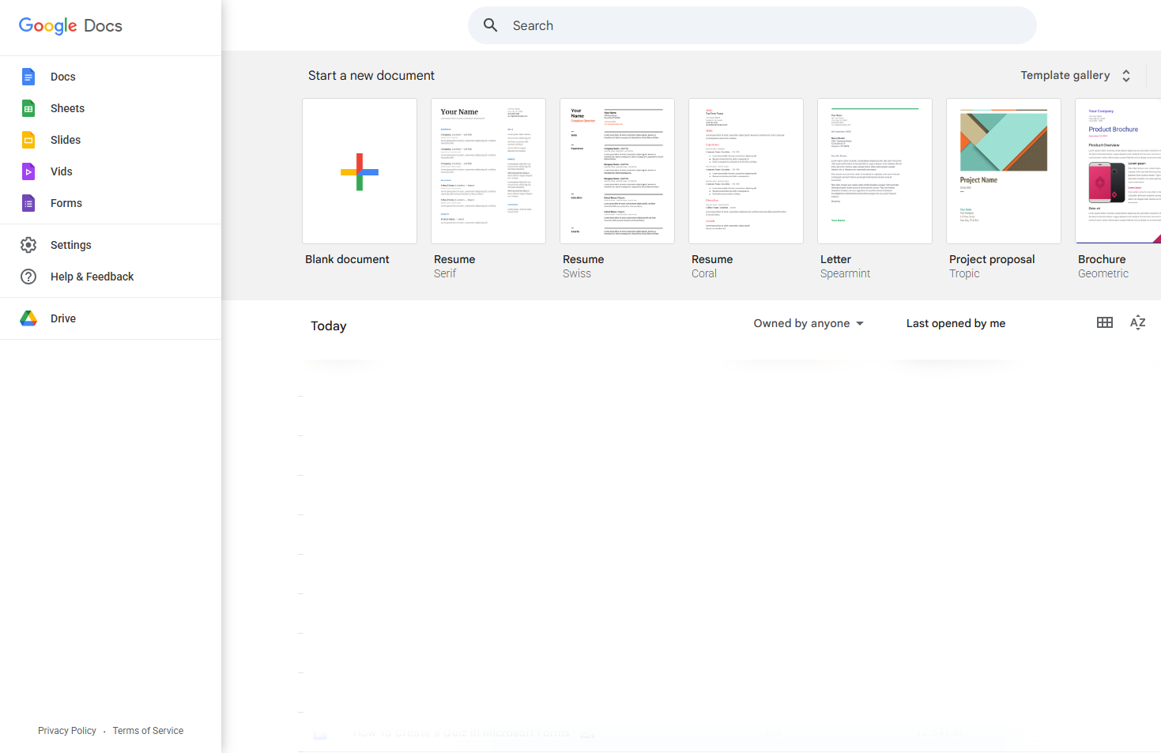Open the purple Vids icon

pyautogui.click(x=28, y=171)
